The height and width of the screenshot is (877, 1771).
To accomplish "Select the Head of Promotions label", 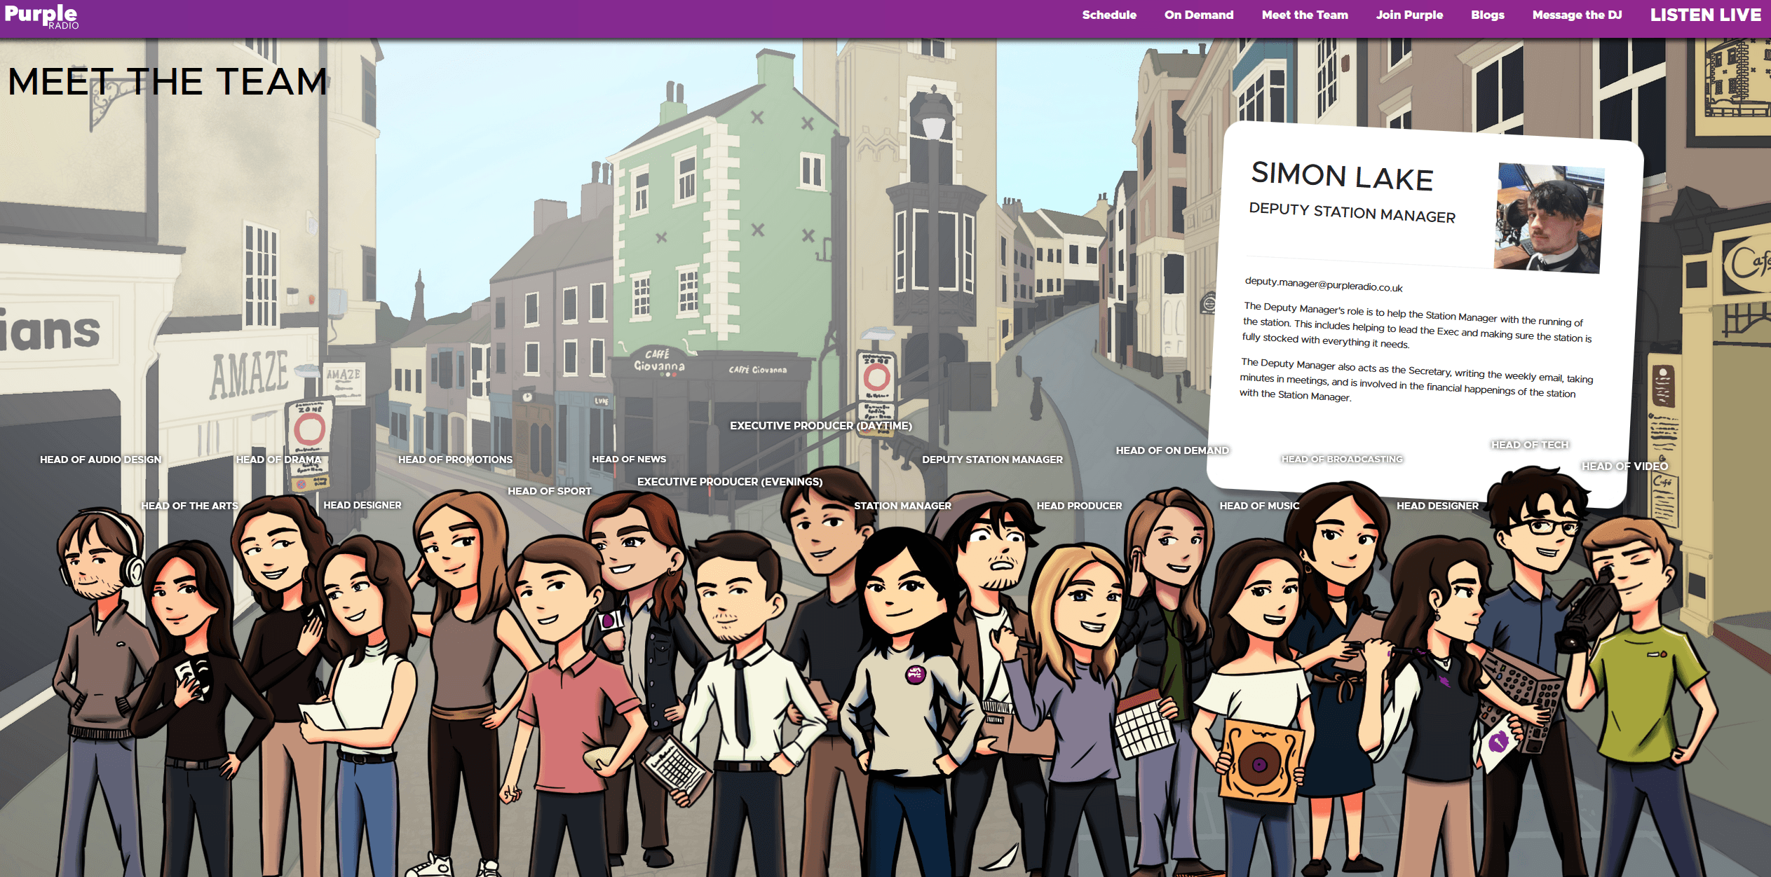I will (x=455, y=460).
